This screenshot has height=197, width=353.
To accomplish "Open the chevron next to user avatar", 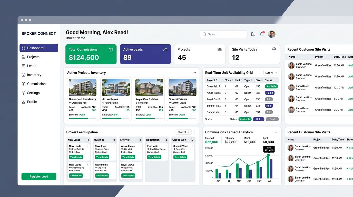I will click(278, 34).
